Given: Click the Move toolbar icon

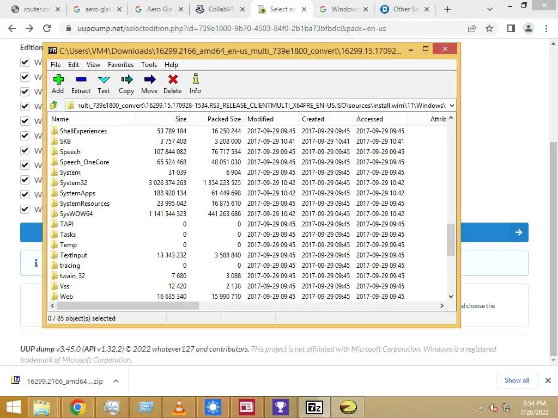Looking at the screenshot, I should click(x=149, y=84).
